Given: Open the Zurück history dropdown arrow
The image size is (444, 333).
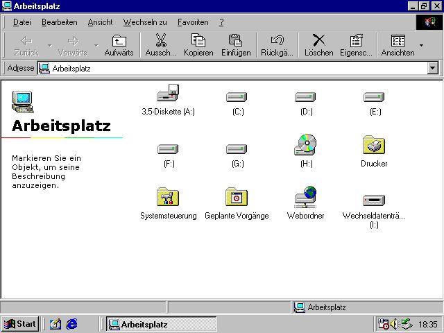Looking at the screenshot, I should click(x=50, y=45).
